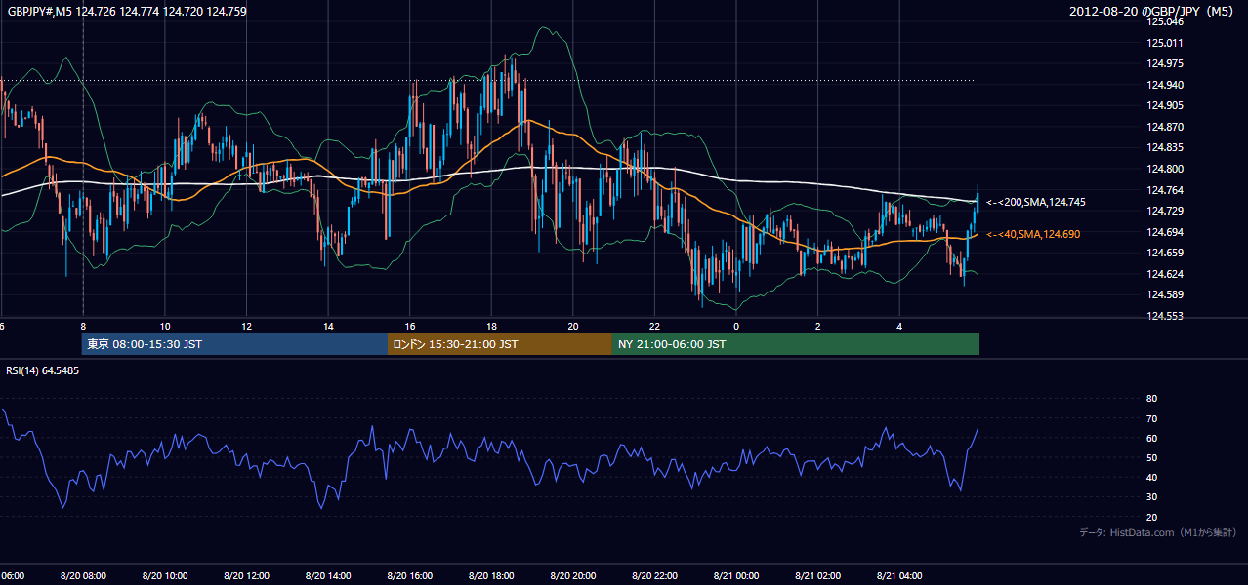Select the NY 21:00-06:00 JST session bar
This screenshot has width=1248, height=585.
(x=796, y=344)
